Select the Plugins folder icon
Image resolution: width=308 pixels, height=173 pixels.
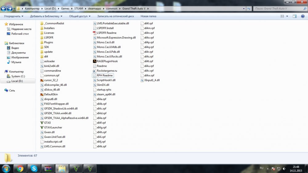click(x=42, y=42)
